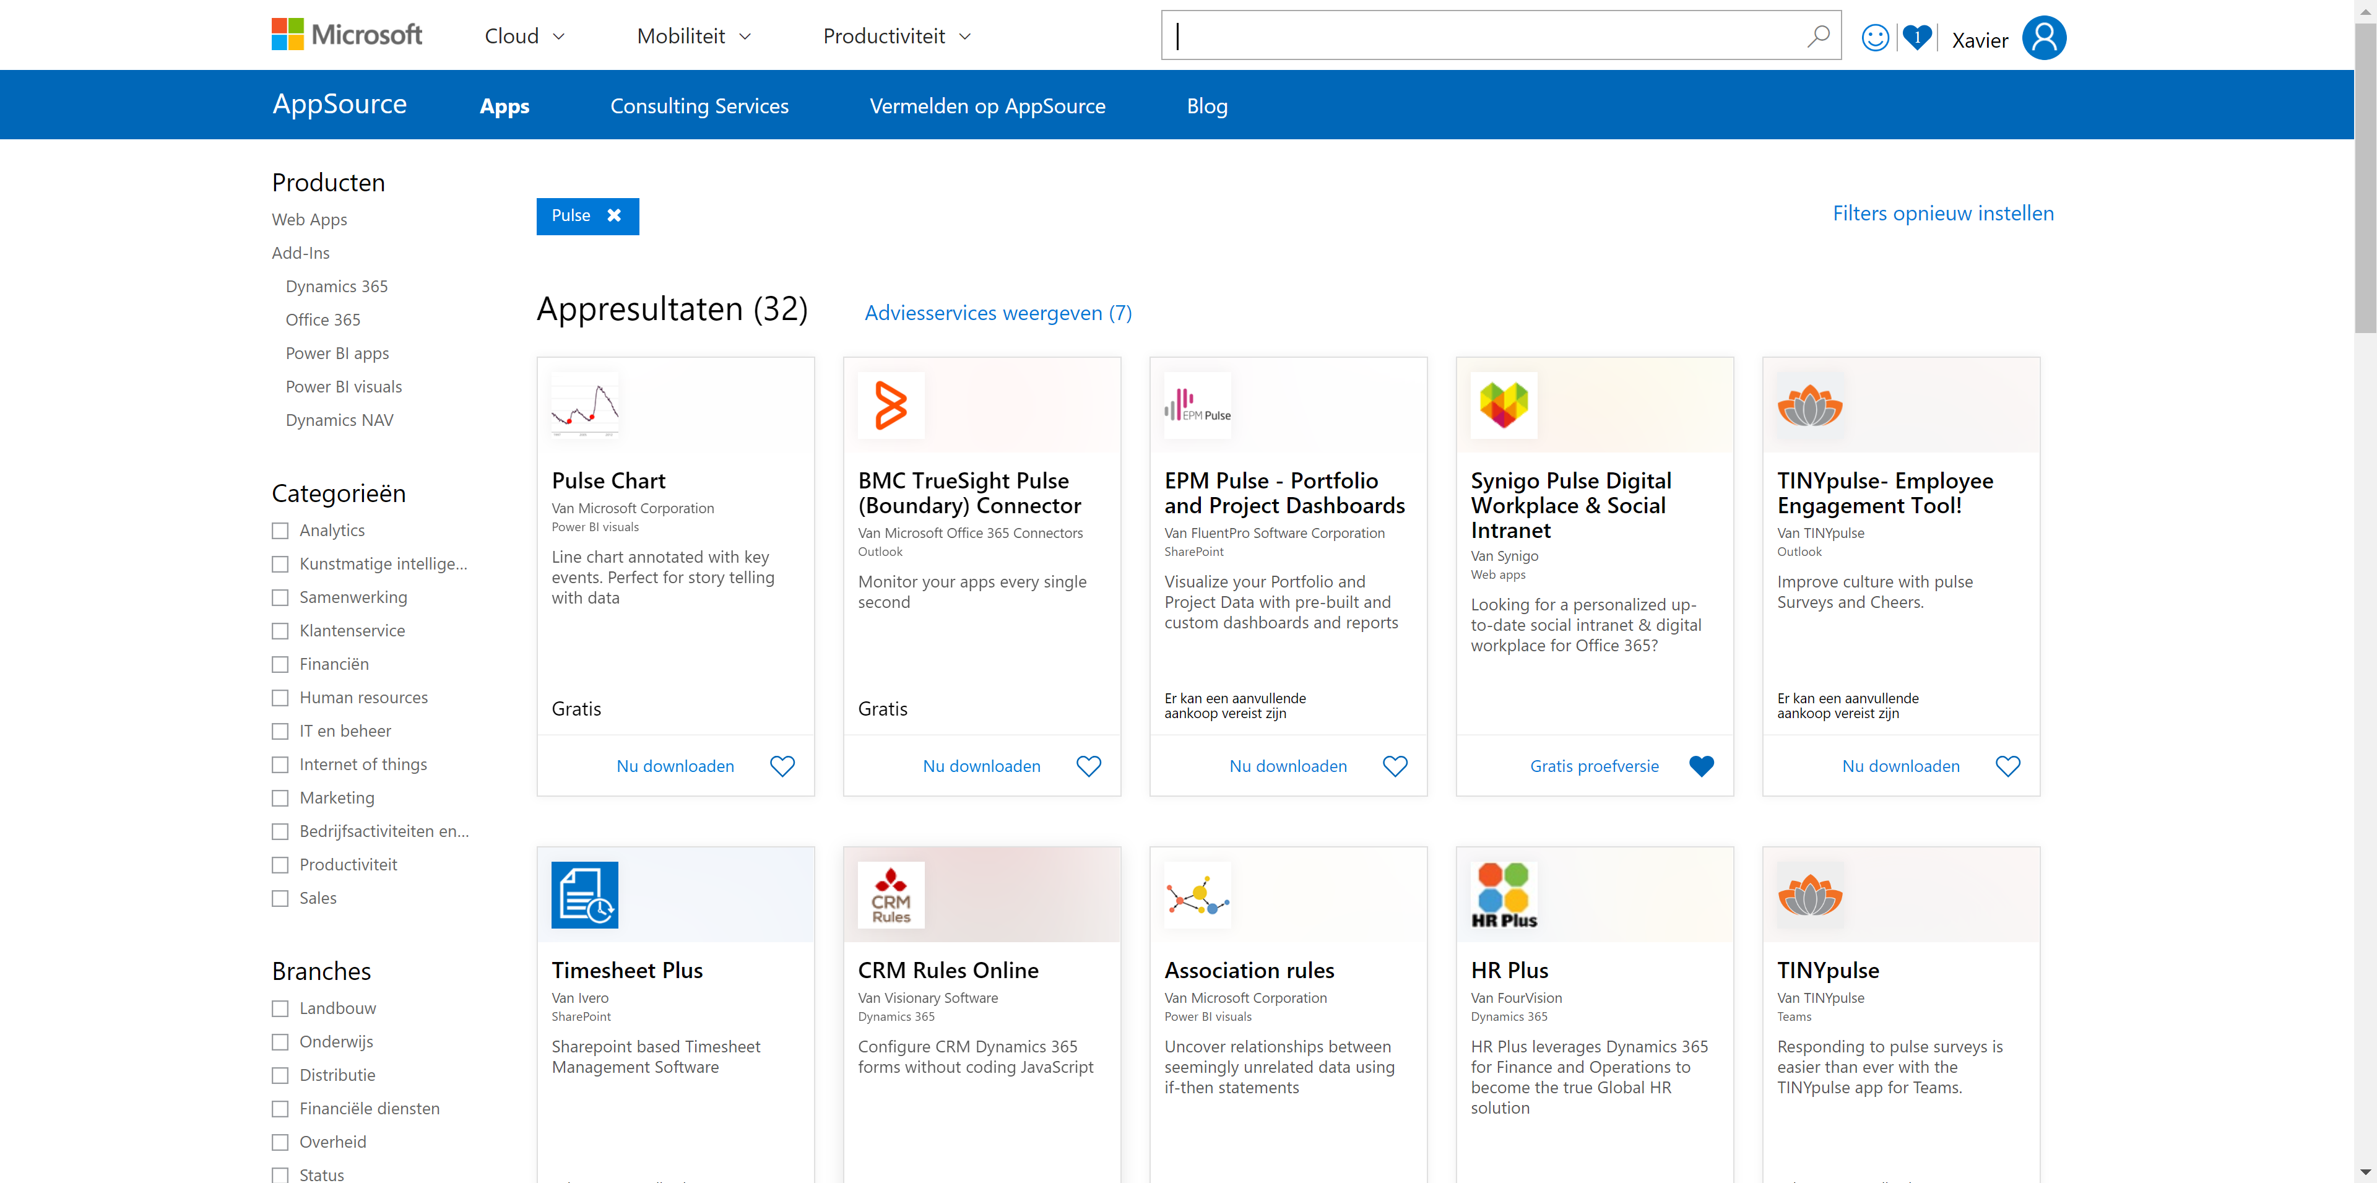Open the feedback smiley icon
2377x1183 pixels.
[x=1875, y=38]
